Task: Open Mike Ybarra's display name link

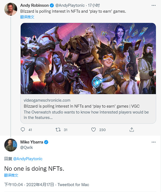Action: (32, 142)
